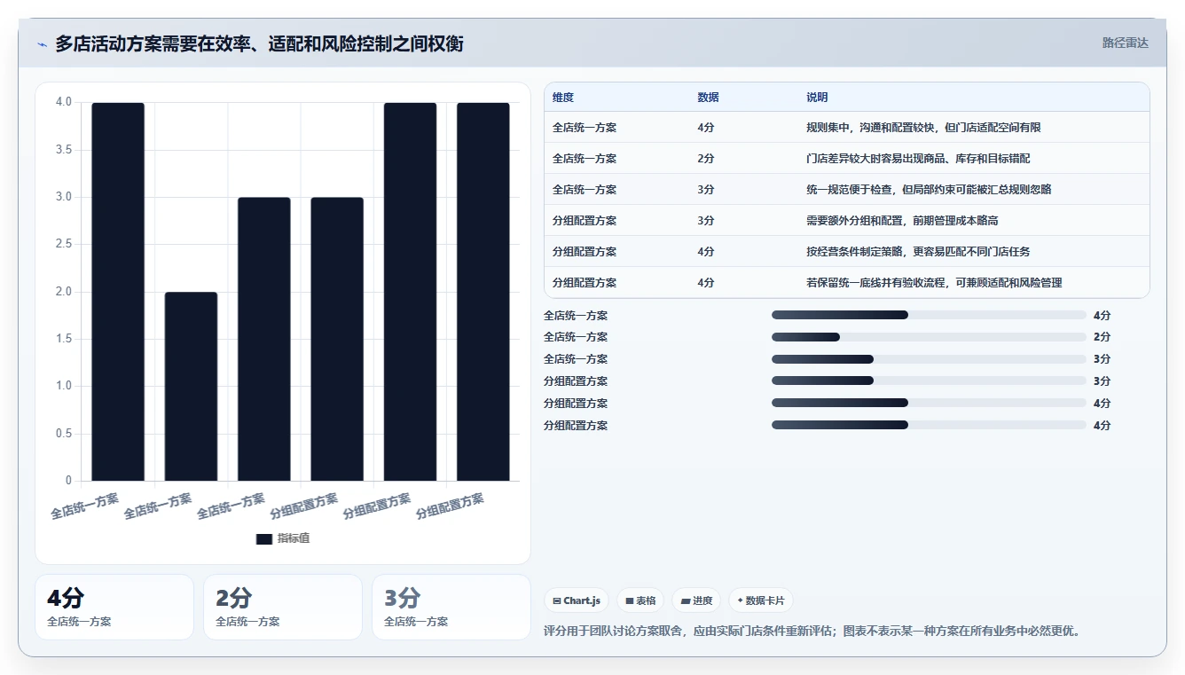Click the 0.5 tick on the chart y-axis
1185x675 pixels.
63,434
